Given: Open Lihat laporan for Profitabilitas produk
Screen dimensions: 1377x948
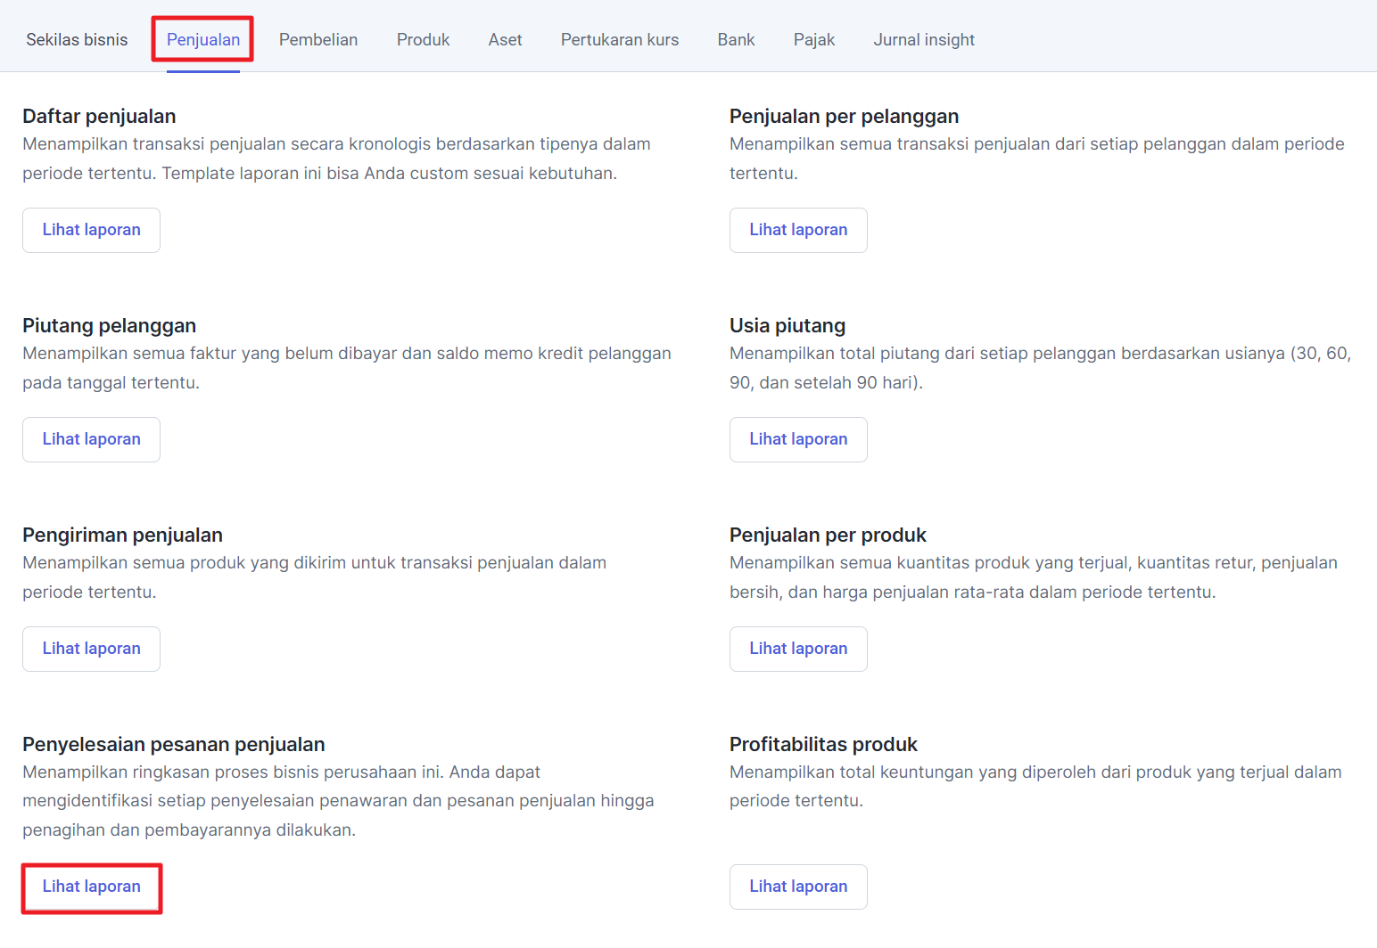Looking at the screenshot, I should (798, 887).
